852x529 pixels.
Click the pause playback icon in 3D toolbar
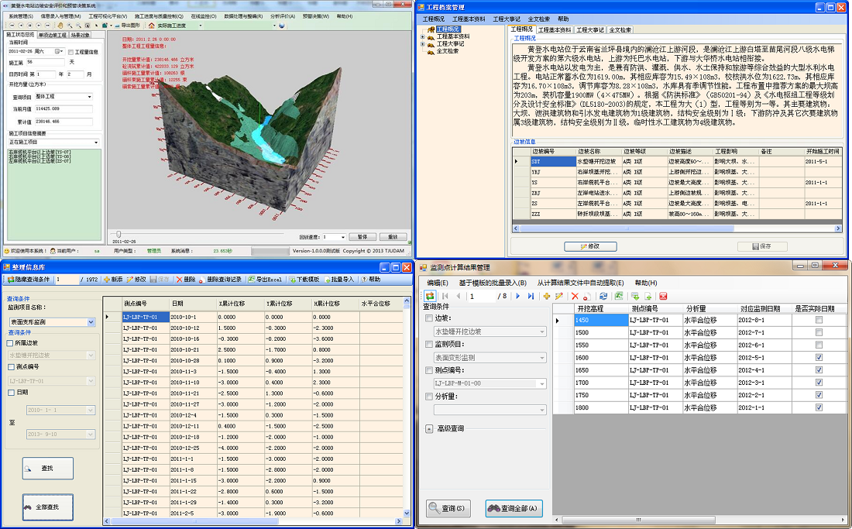point(29,25)
